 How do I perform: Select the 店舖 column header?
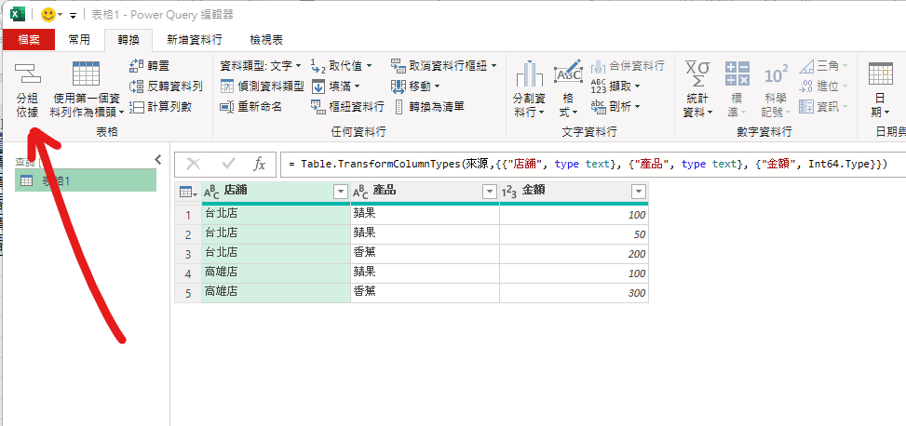277,192
